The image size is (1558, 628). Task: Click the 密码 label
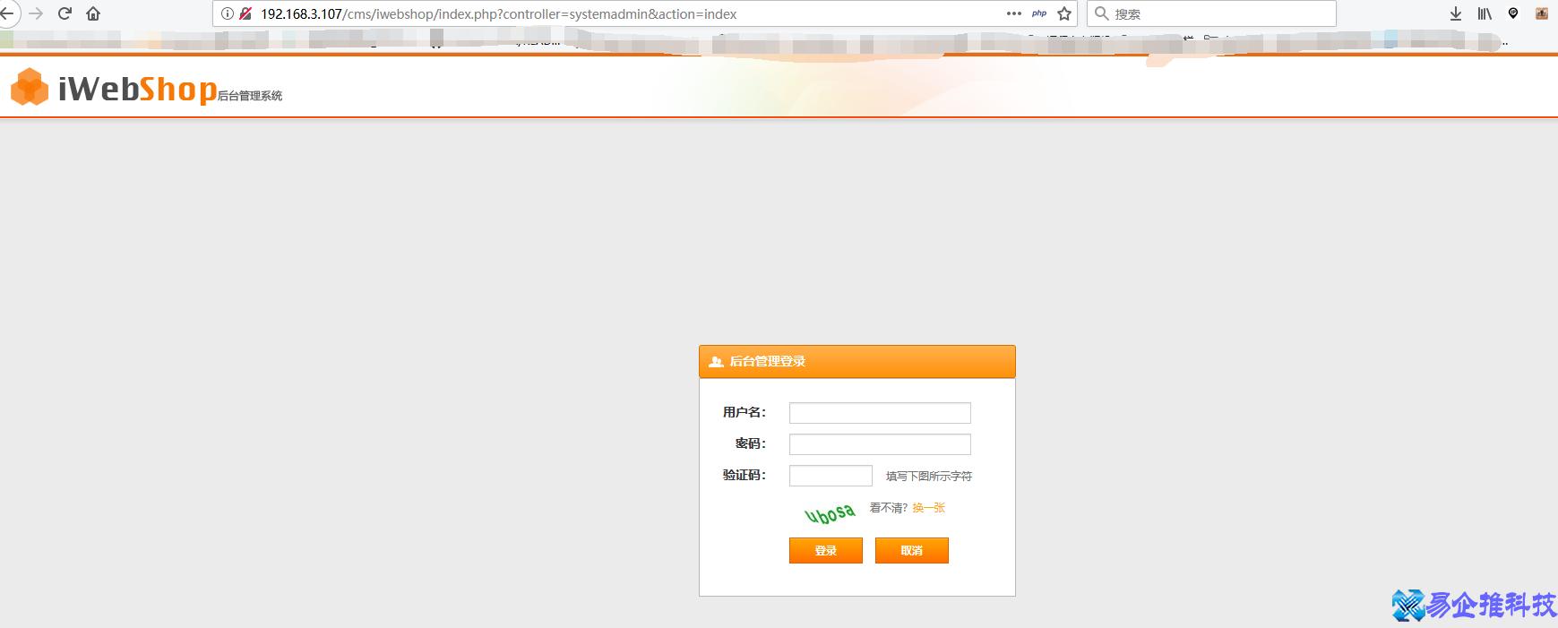click(x=751, y=444)
